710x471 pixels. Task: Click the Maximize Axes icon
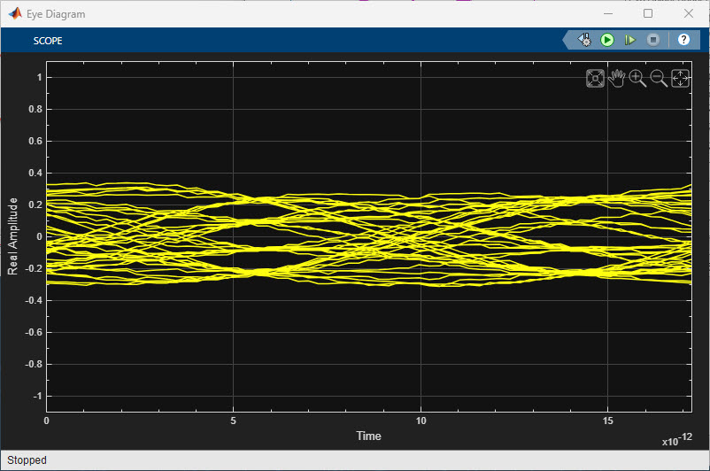click(596, 79)
